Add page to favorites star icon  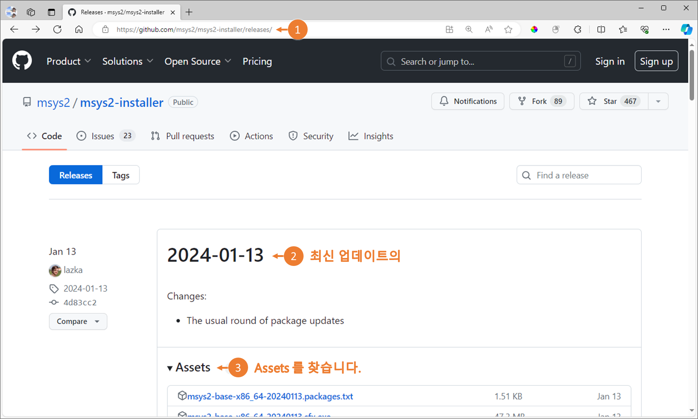pos(508,29)
